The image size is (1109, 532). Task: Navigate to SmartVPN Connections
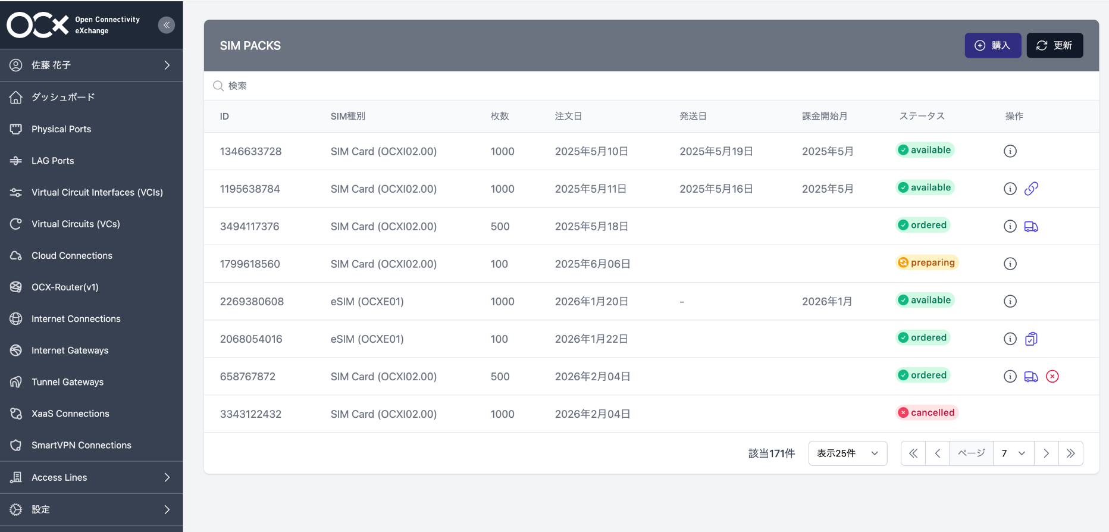tap(82, 445)
